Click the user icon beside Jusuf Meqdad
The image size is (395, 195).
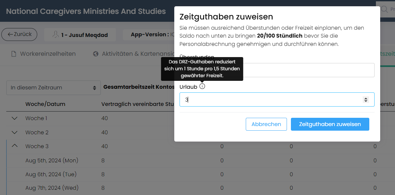pyautogui.click(x=56, y=35)
